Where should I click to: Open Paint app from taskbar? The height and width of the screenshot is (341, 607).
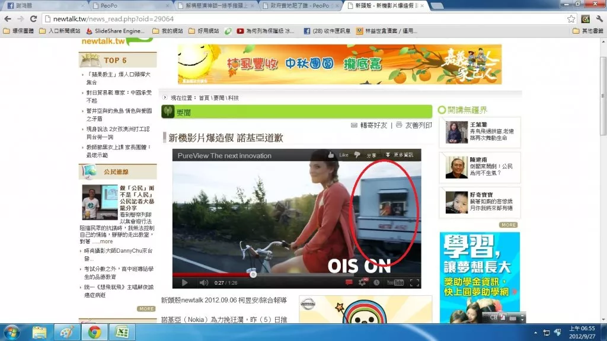(x=66, y=333)
